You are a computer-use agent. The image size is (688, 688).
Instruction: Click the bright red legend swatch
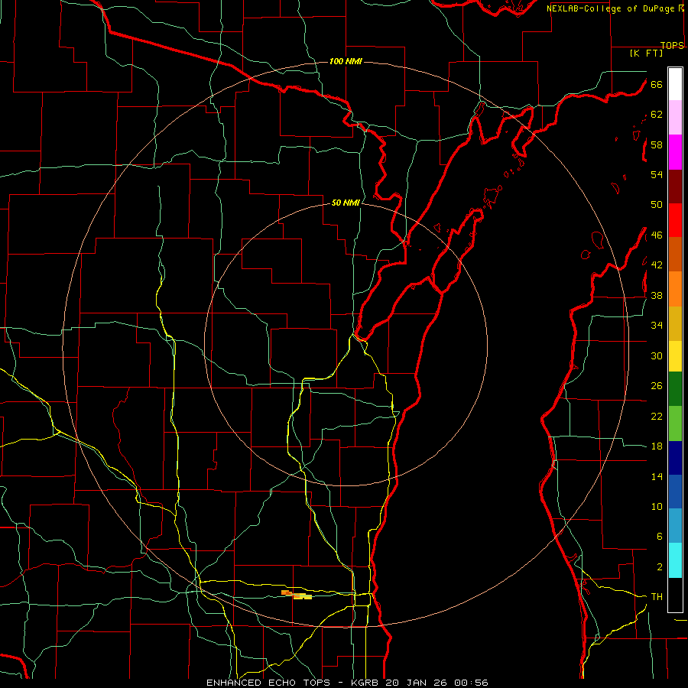tap(675, 220)
